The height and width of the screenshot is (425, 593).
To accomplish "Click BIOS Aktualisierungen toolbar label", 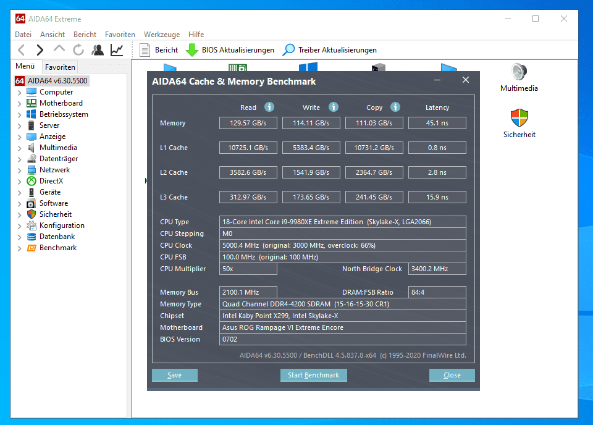I will [x=238, y=50].
